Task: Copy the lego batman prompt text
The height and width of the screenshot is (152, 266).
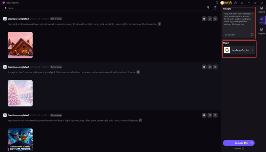Action: (x=140, y=120)
